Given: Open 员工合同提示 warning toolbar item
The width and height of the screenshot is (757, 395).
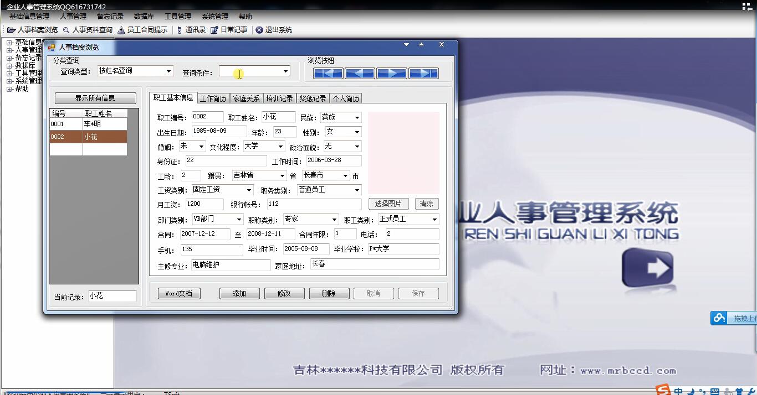Looking at the screenshot, I should pos(142,30).
